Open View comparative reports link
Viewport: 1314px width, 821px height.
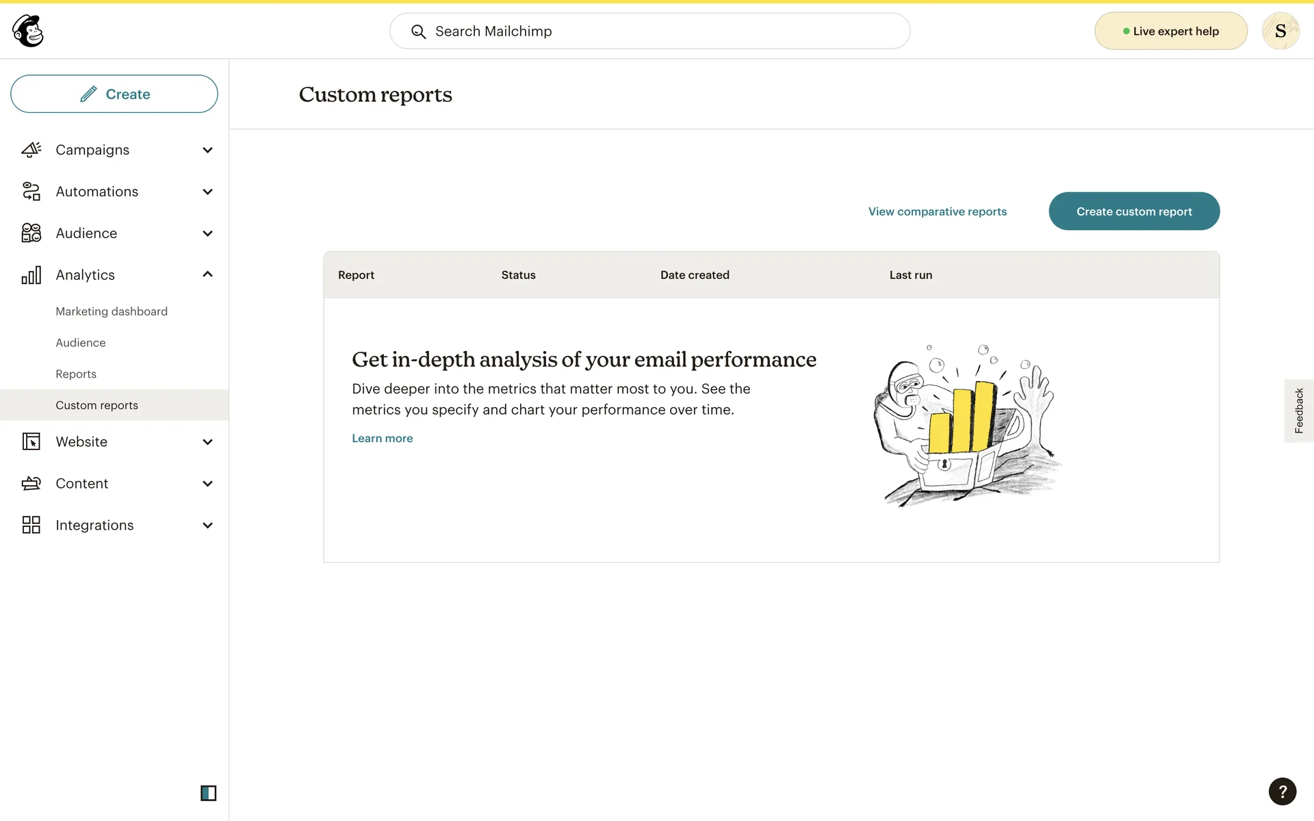[x=937, y=211]
